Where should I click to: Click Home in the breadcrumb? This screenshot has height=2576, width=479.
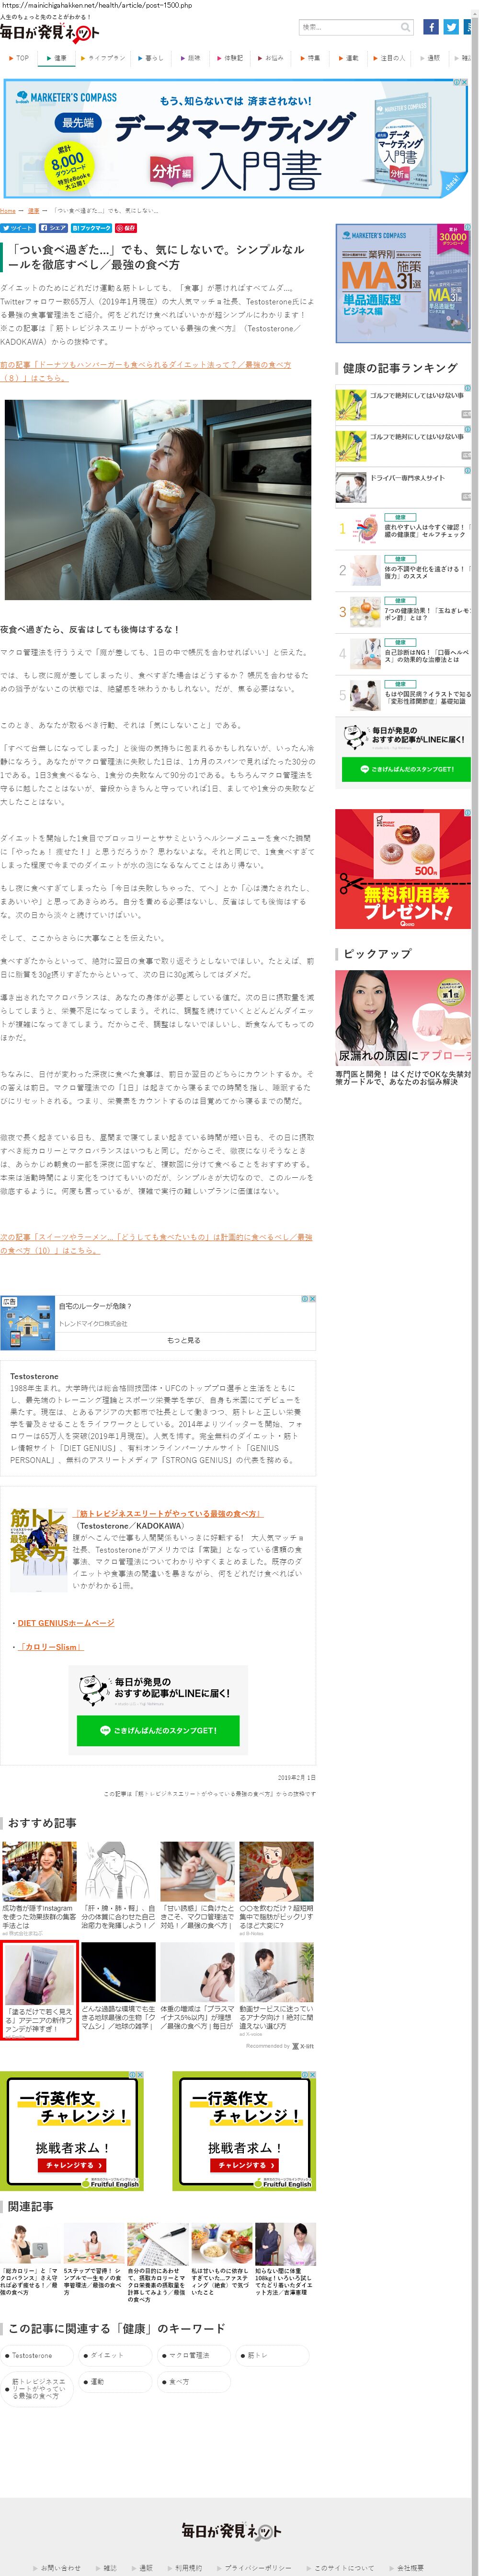8,211
